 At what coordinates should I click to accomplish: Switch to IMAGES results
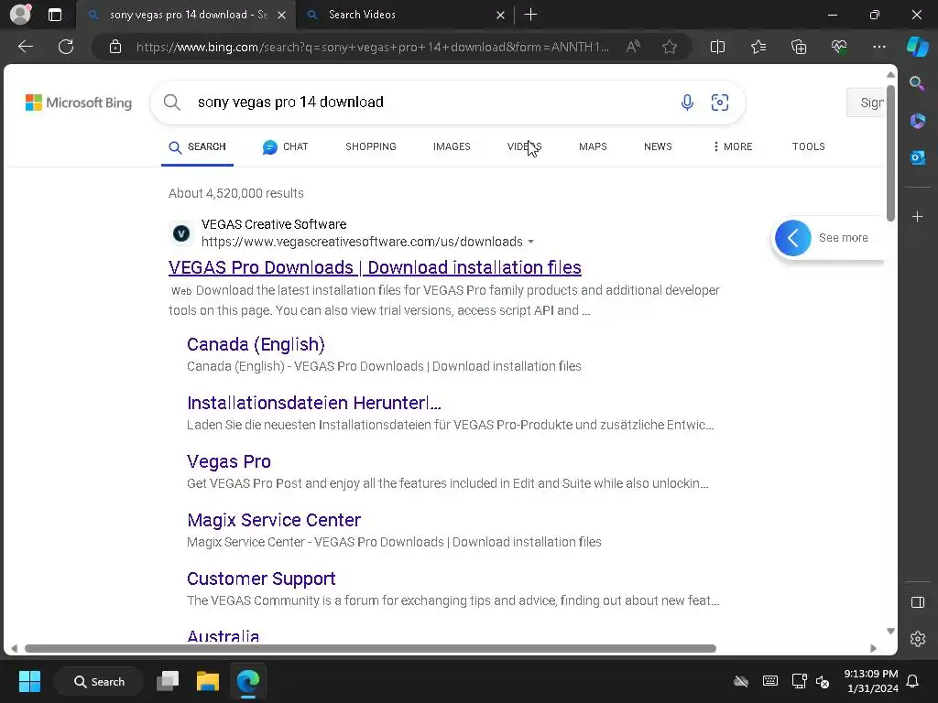tap(452, 146)
